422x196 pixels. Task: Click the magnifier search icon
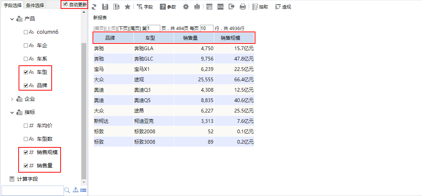[x=67, y=190]
